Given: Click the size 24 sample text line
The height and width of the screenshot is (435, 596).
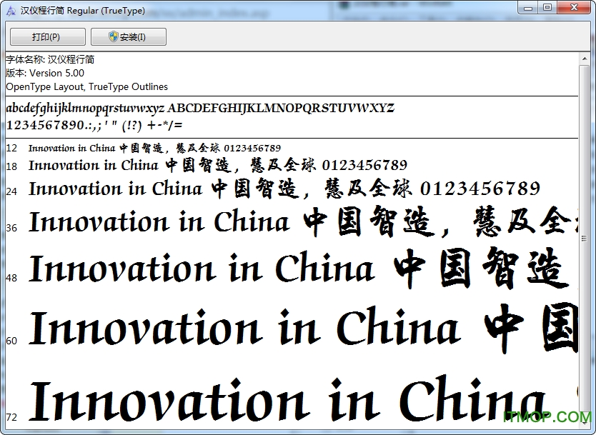Looking at the screenshot, I should [284, 189].
